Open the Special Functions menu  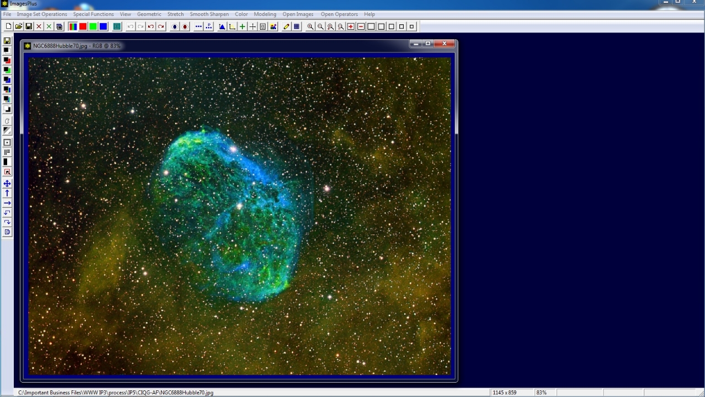(x=94, y=14)
